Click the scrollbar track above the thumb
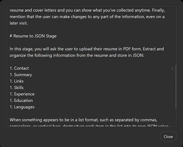 pos(176,36)
